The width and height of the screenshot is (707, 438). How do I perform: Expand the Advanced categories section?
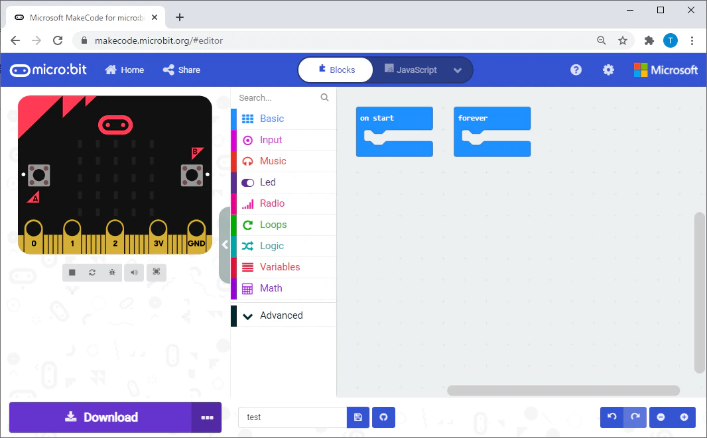point(284,315)
